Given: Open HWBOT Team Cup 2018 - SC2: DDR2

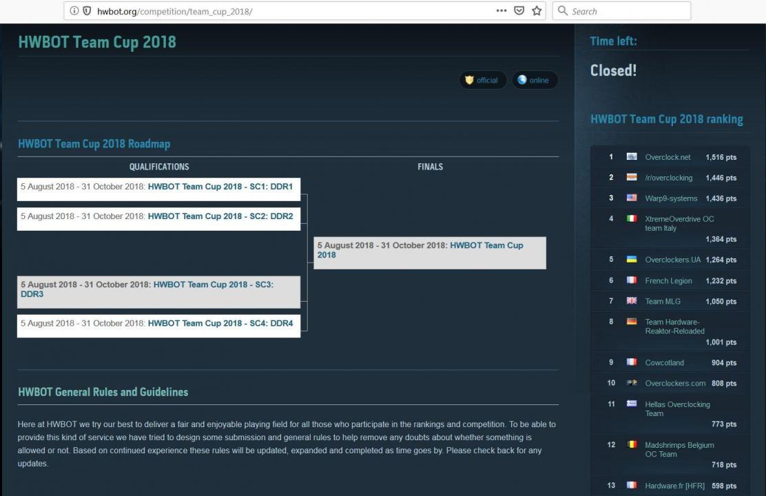Looking at the screenshot, I should click(x=220, y=216).
